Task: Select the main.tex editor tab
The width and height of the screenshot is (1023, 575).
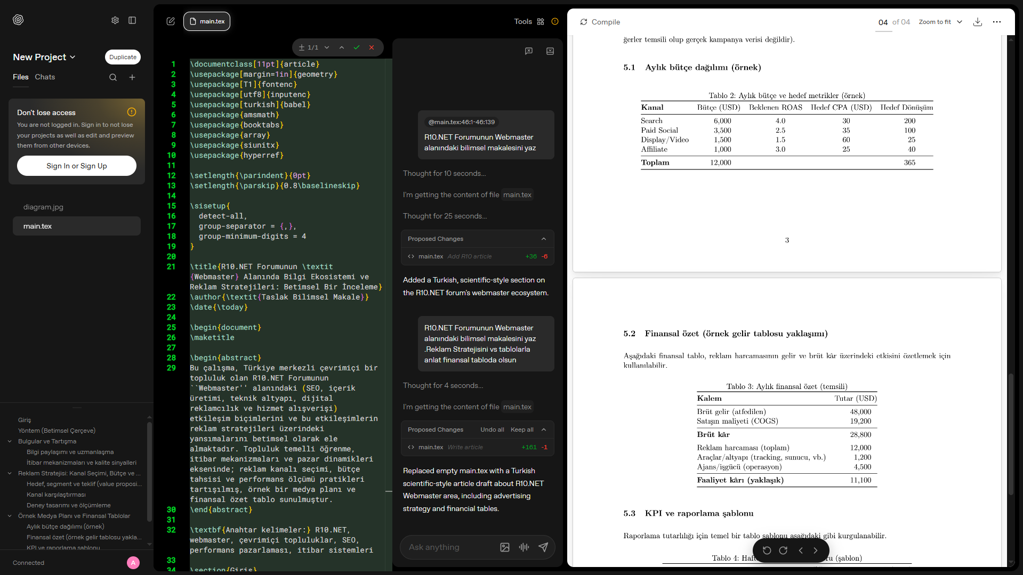Action: (x=207, y=21)
